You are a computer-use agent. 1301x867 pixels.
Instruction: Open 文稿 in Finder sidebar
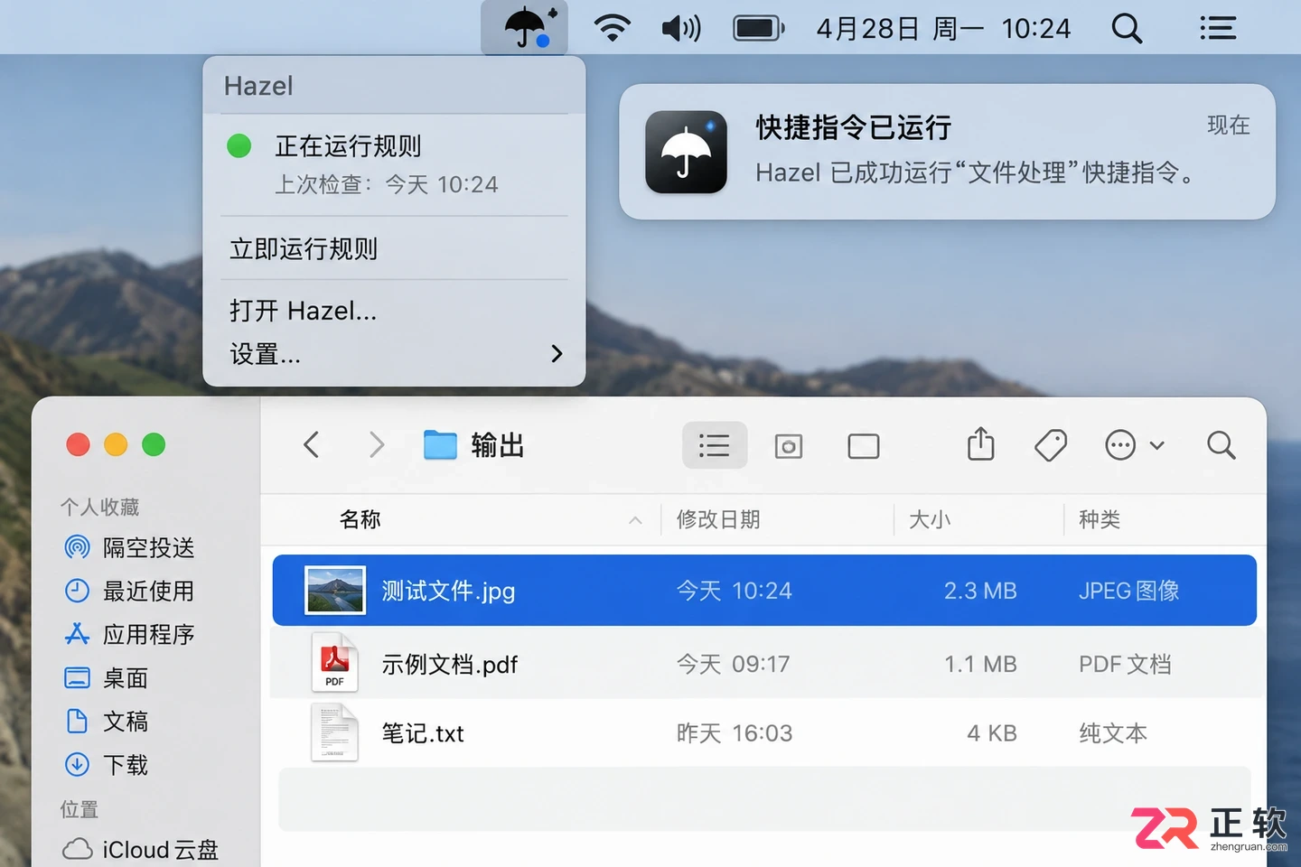(107, 721)
